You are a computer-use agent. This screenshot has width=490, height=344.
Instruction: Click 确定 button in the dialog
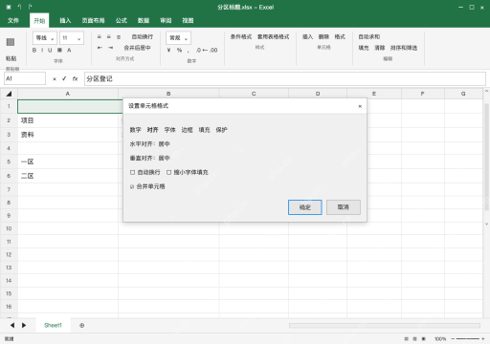click(x=305, y=207)
